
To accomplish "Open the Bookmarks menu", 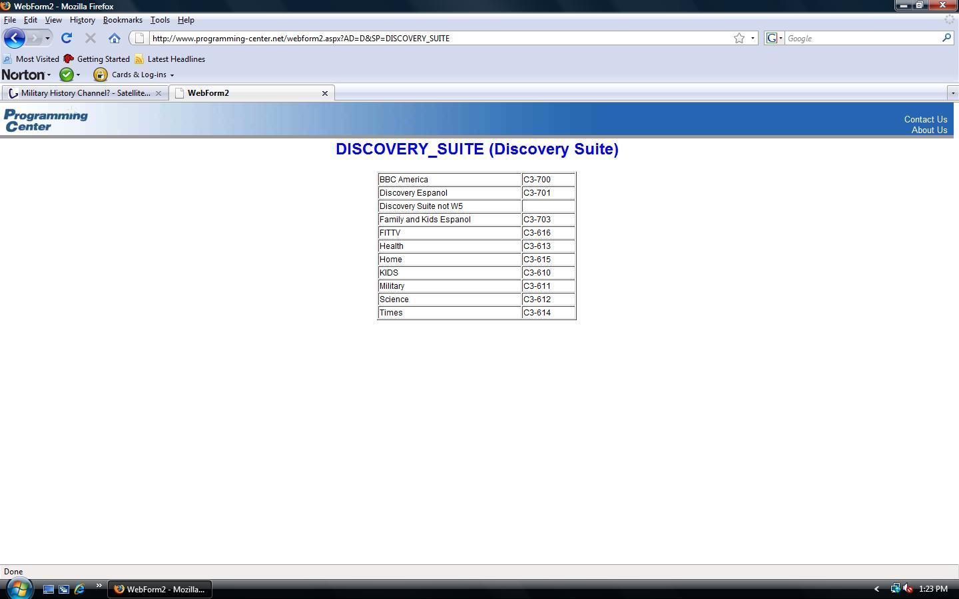I will (x=123, y=20).
